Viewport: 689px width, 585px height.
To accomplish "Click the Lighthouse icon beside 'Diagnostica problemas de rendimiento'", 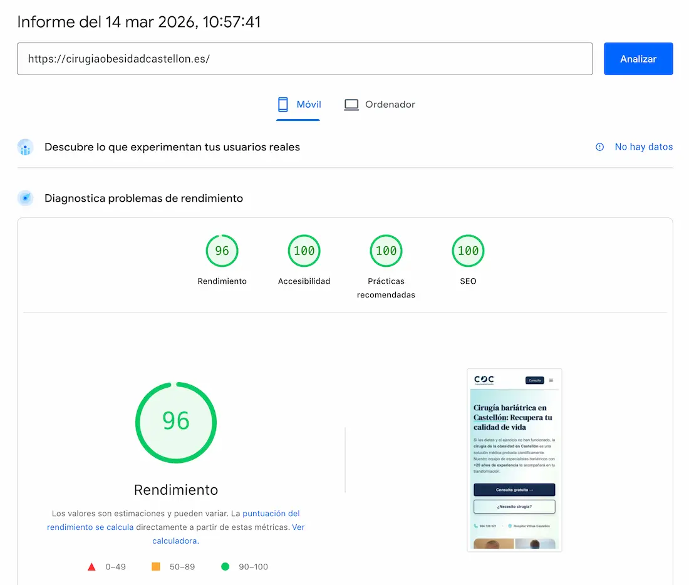I will [x=25, y=198].
